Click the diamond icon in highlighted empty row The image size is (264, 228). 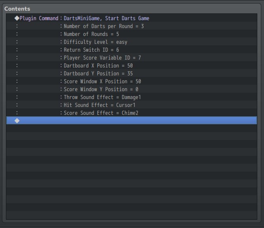pyautogui.click(x=17, y=121)
